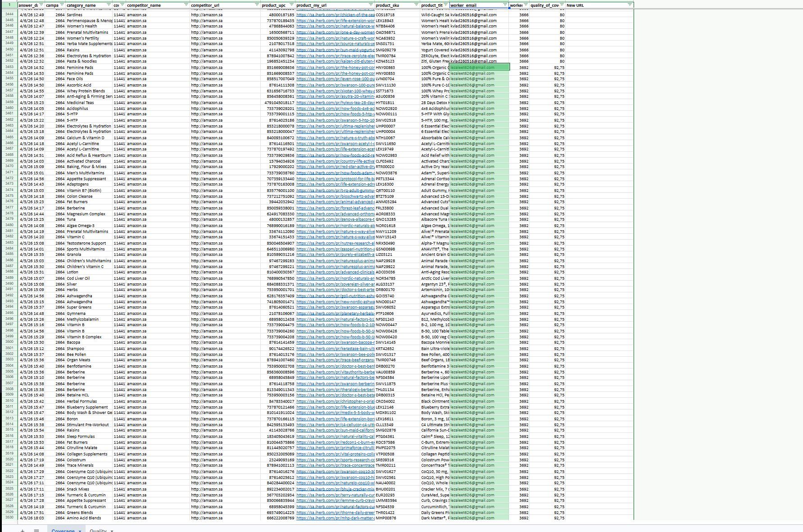The height and width of the screenshot is (532, 803).
Task: Select row header 3444
Action: 9,14
